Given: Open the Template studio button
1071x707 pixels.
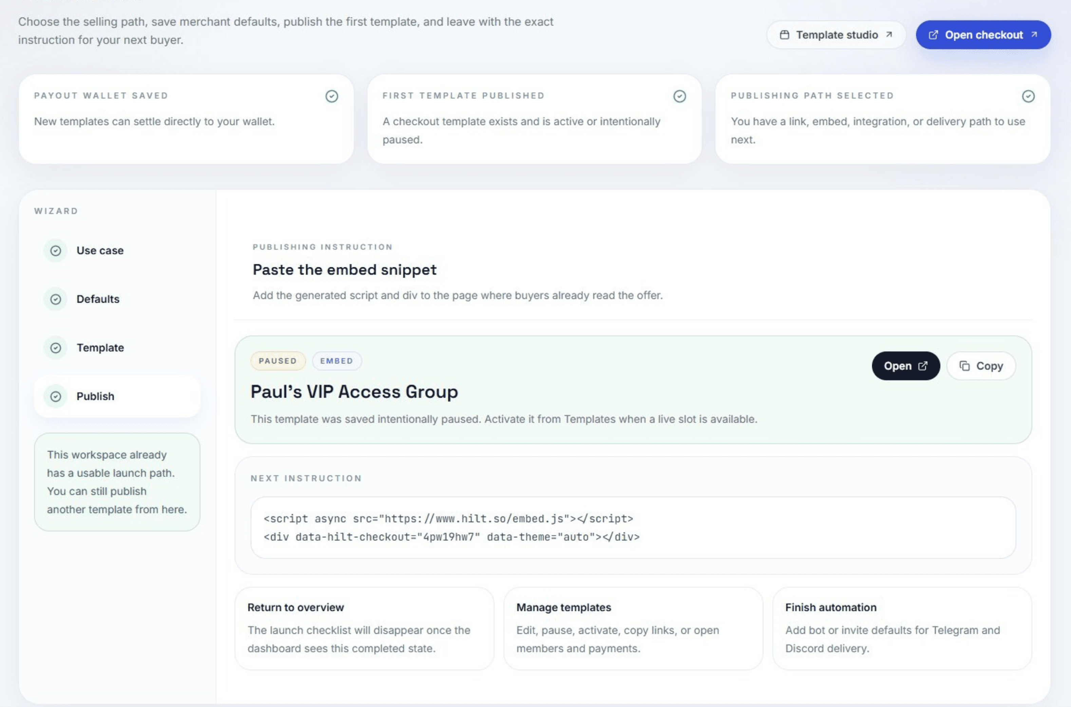Looking at the screenshot, I should click(x=836, y=35).
